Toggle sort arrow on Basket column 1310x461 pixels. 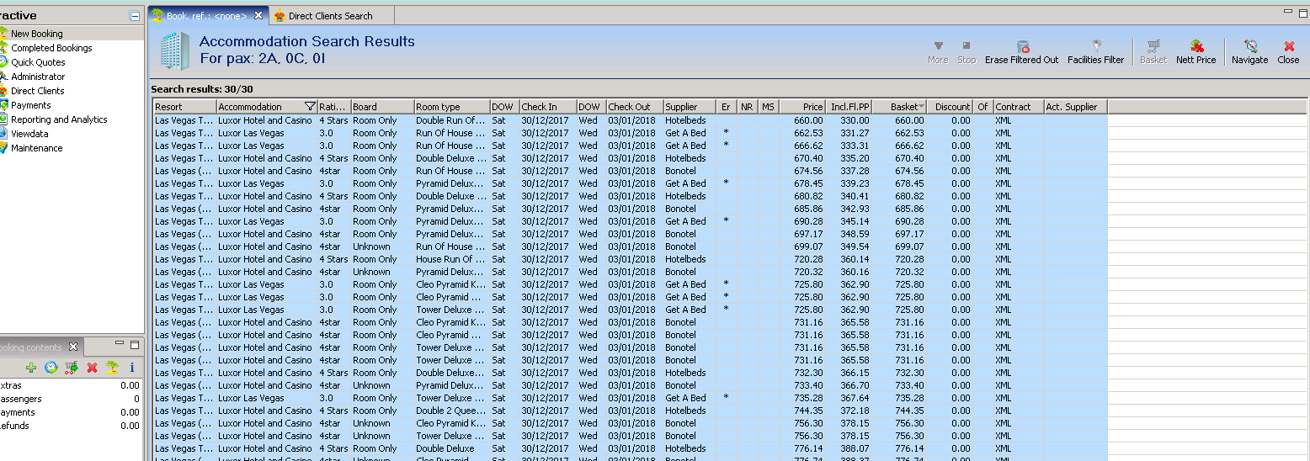(x=922, y=107)
